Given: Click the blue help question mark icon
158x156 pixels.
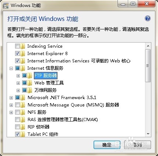Looking at the screenshot, I should [148, 18].
